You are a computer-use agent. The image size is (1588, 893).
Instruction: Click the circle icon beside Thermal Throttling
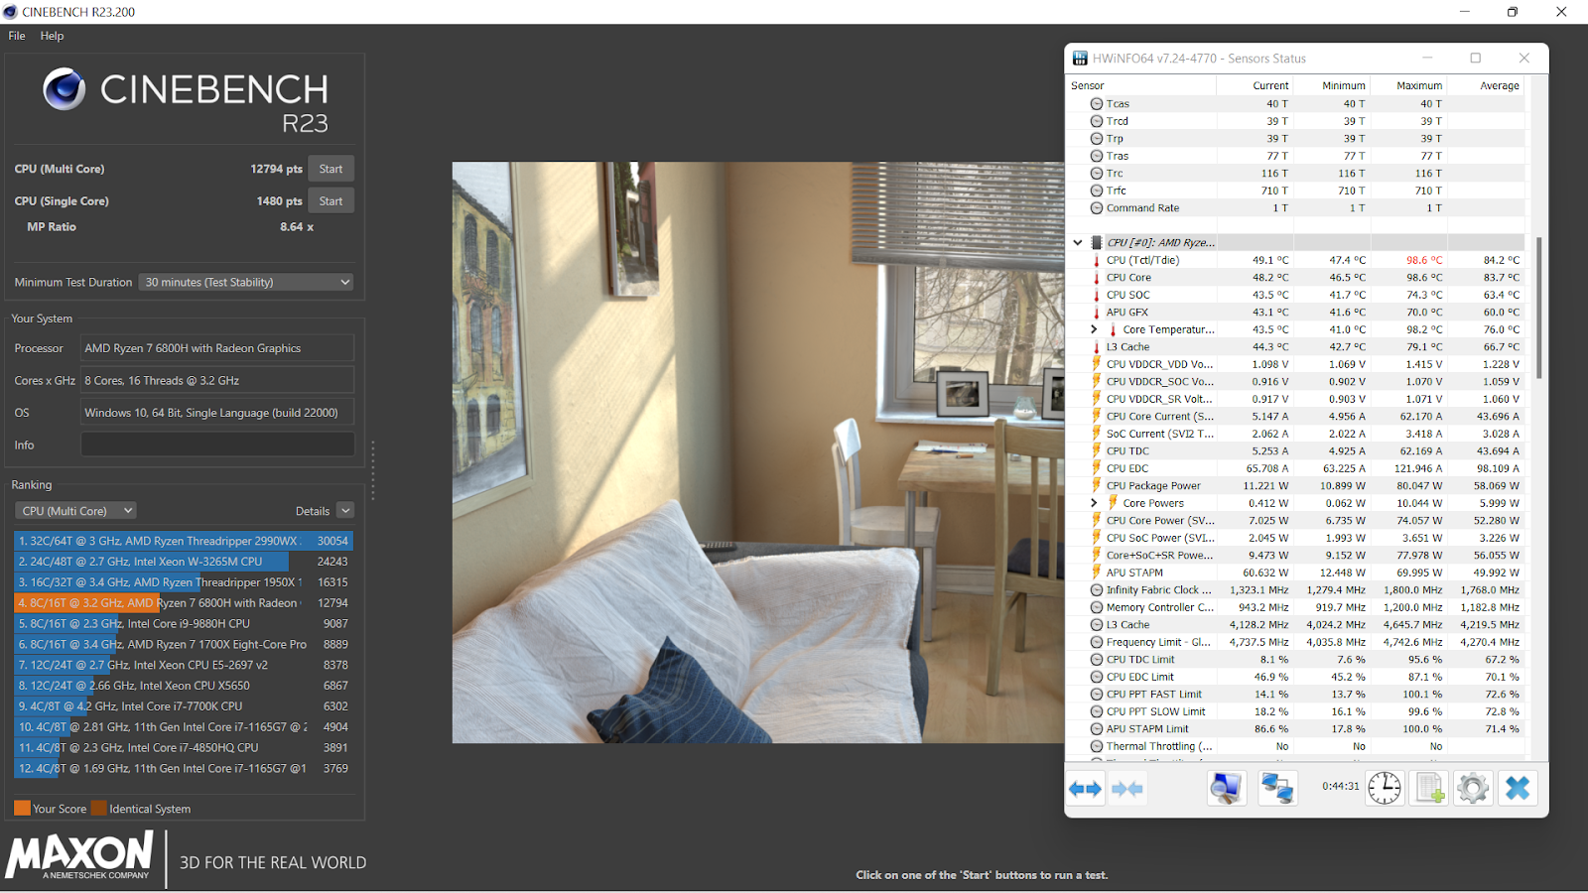(x=1097, y=746)
